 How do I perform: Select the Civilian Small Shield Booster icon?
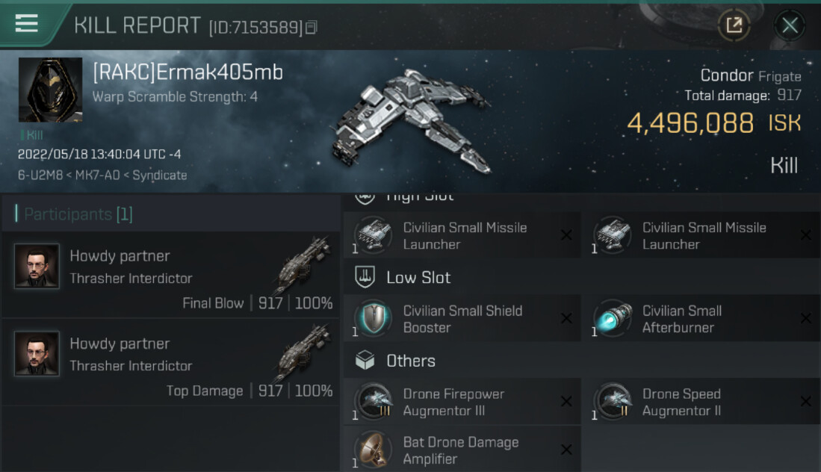coord(374,318)
